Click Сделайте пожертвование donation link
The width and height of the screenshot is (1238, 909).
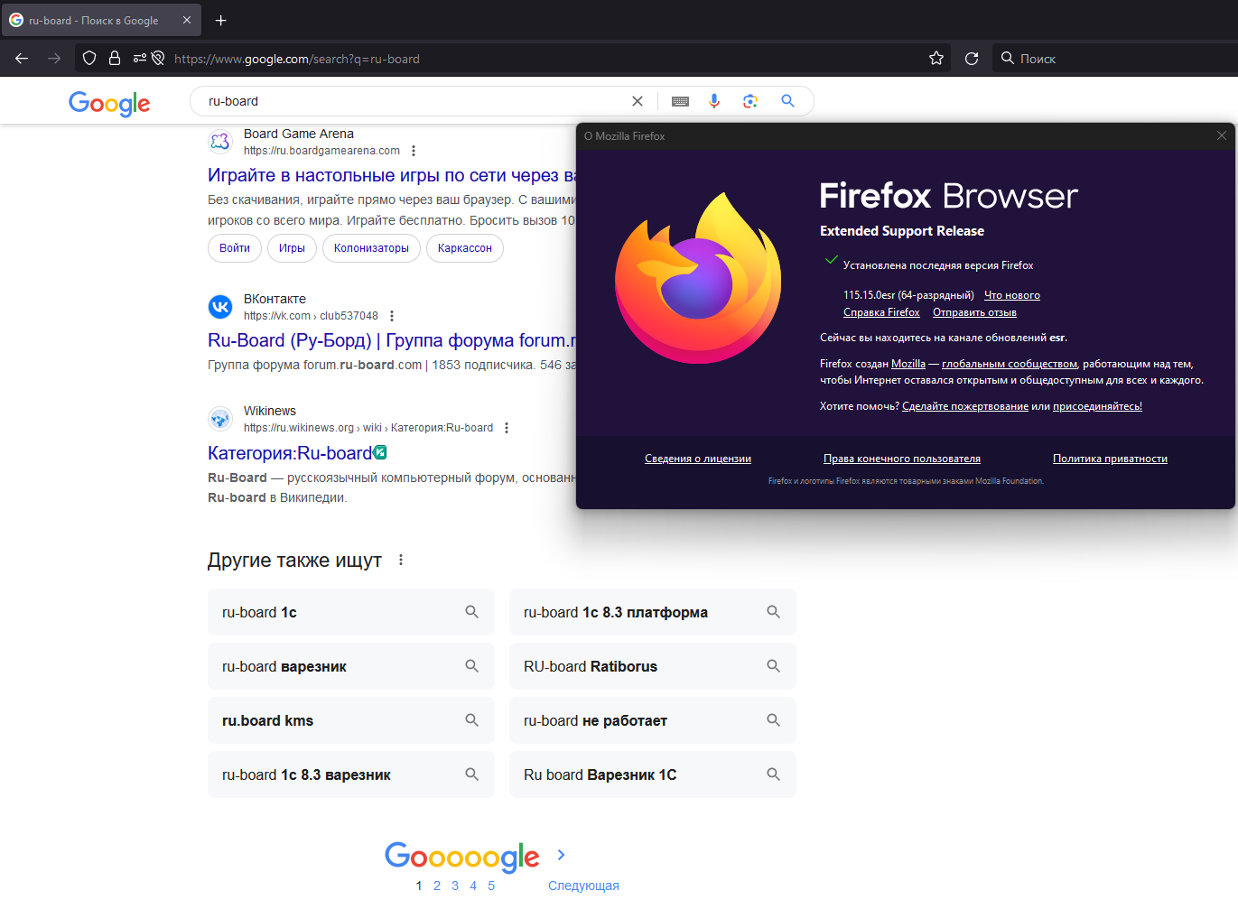(965, 406)
